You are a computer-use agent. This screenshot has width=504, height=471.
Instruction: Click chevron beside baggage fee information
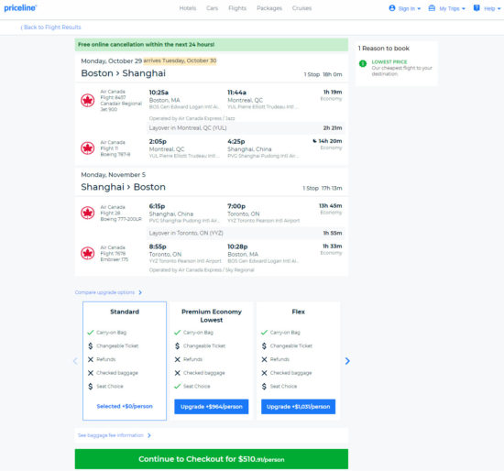[149, 435]
